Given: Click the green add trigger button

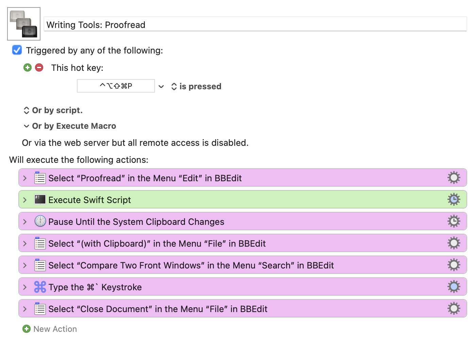Looking at the screenshot, I should click(x=28, y=67).
